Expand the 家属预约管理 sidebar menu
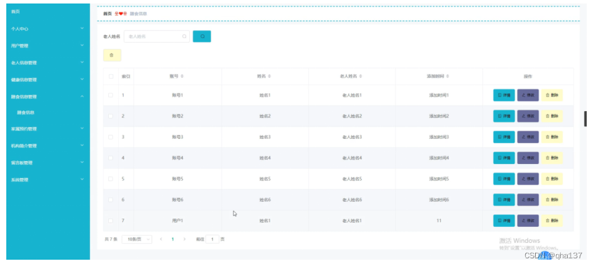 coord(48,129)
